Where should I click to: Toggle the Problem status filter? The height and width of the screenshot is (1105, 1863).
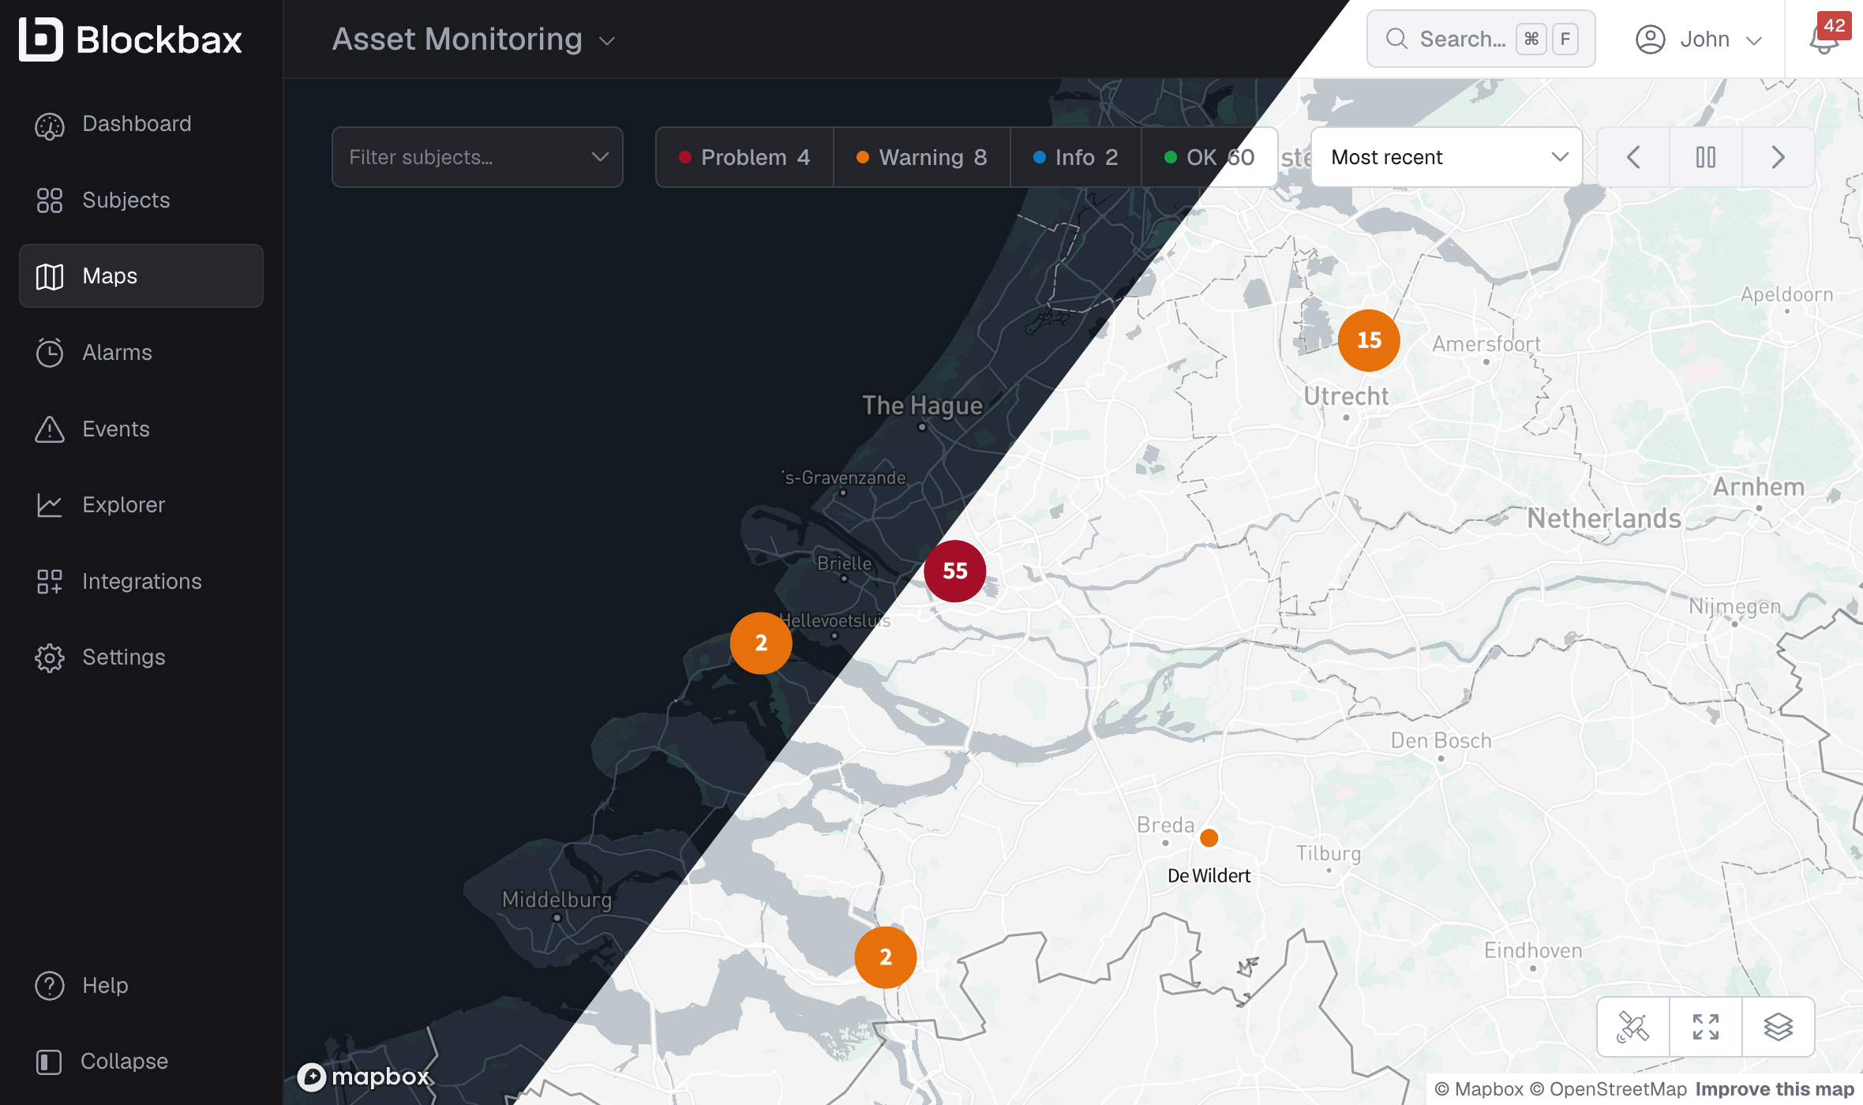[744, 157]
